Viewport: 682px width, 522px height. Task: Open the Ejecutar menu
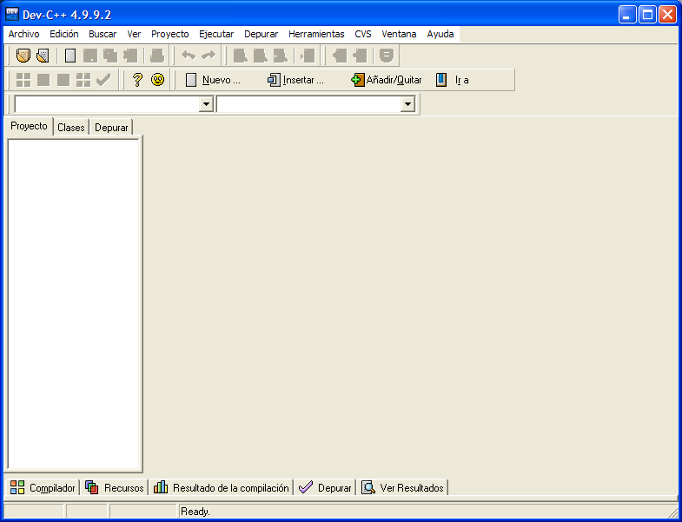point(216,34)
